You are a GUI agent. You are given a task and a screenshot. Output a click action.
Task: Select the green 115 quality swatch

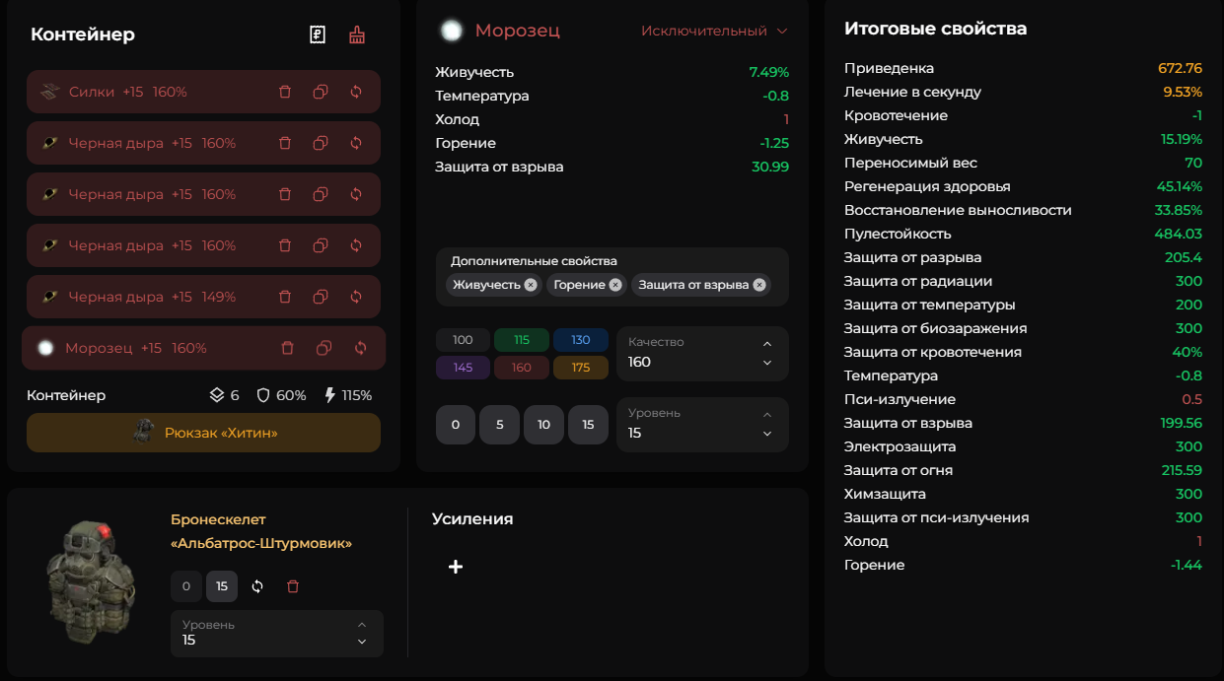(x=522, y=340)
